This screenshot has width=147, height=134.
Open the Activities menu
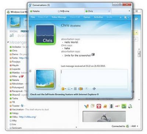coord(98,17)
